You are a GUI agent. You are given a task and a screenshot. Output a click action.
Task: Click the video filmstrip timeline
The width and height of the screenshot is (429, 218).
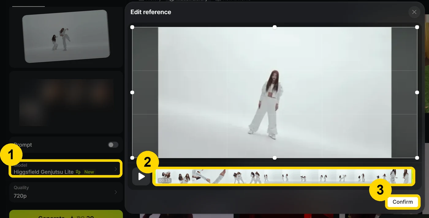tap(284, 176)
